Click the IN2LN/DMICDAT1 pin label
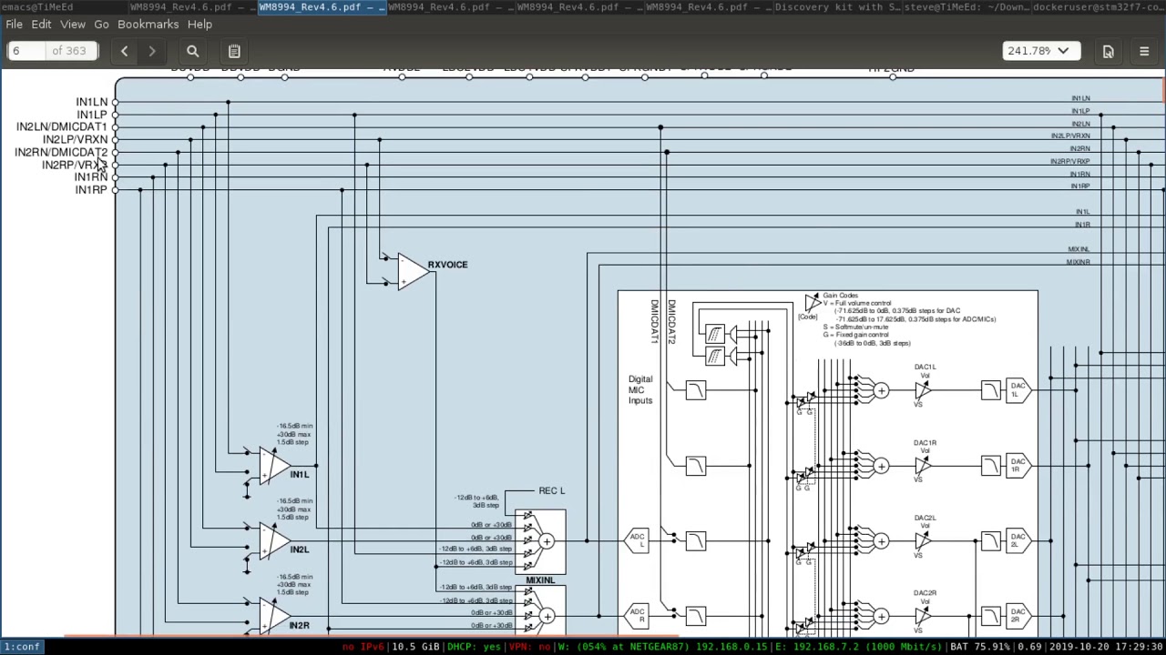Image resolution: width=1166 pixels, height=655 pixels. point(61,127)
